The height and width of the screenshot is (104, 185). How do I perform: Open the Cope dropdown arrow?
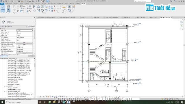coord(26,6)
